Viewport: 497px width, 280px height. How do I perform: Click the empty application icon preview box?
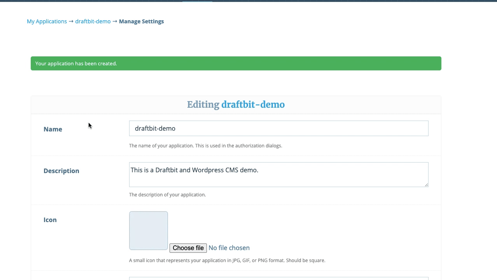[x=149, y=231]
